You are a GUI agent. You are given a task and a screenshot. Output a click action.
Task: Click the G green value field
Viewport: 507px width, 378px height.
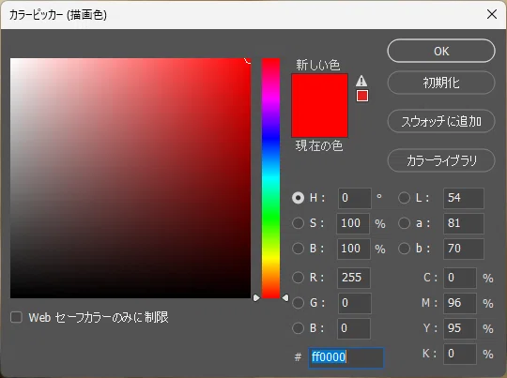coord(354,303)
